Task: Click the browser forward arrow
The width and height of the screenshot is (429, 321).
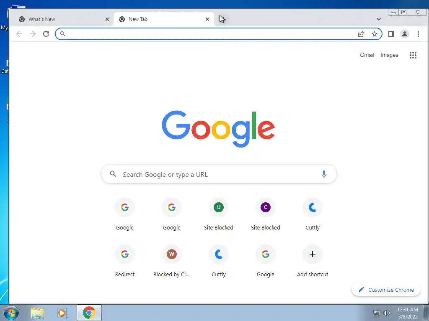Action: tap(33, 34)
